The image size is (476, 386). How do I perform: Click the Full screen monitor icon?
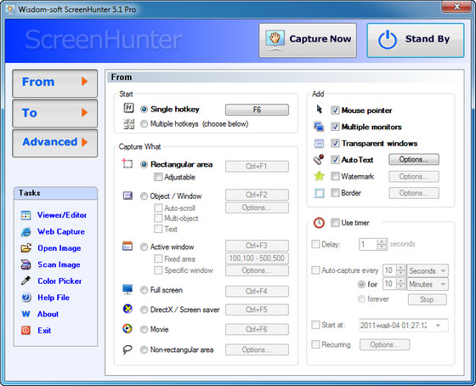pos(127,289)
